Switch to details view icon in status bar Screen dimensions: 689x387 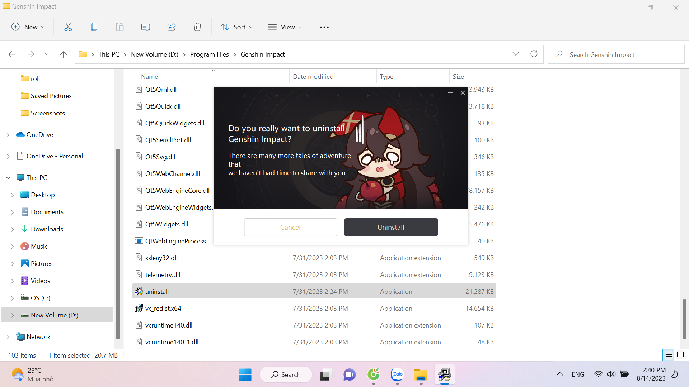tap(669, 355)
